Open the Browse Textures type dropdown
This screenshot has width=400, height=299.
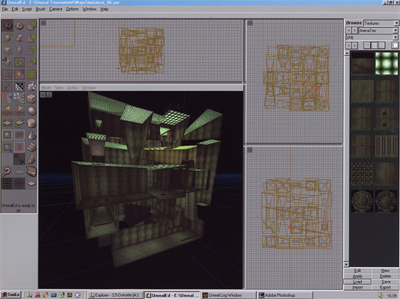396,23
